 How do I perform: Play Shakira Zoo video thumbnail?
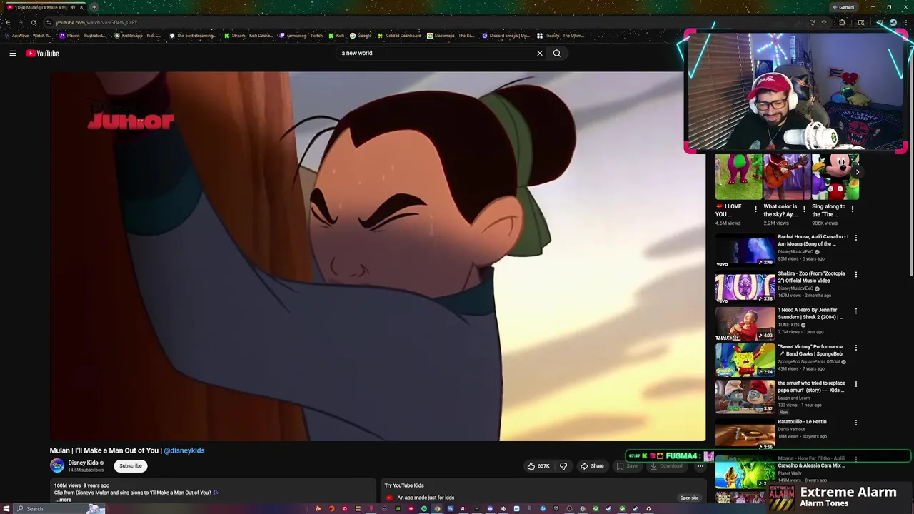[745, 287]
